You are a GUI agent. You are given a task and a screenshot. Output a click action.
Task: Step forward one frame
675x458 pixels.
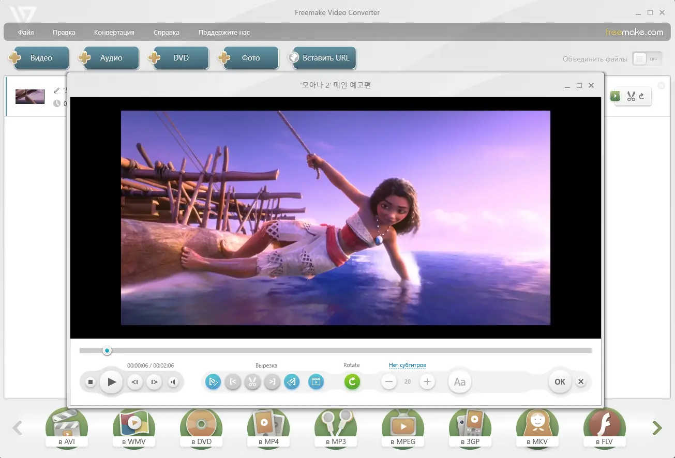click(x=154, y=383)
